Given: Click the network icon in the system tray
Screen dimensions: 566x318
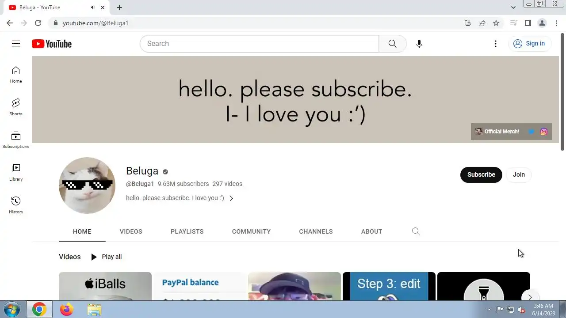Looking at the screenshot, I should tap(511, 310).
